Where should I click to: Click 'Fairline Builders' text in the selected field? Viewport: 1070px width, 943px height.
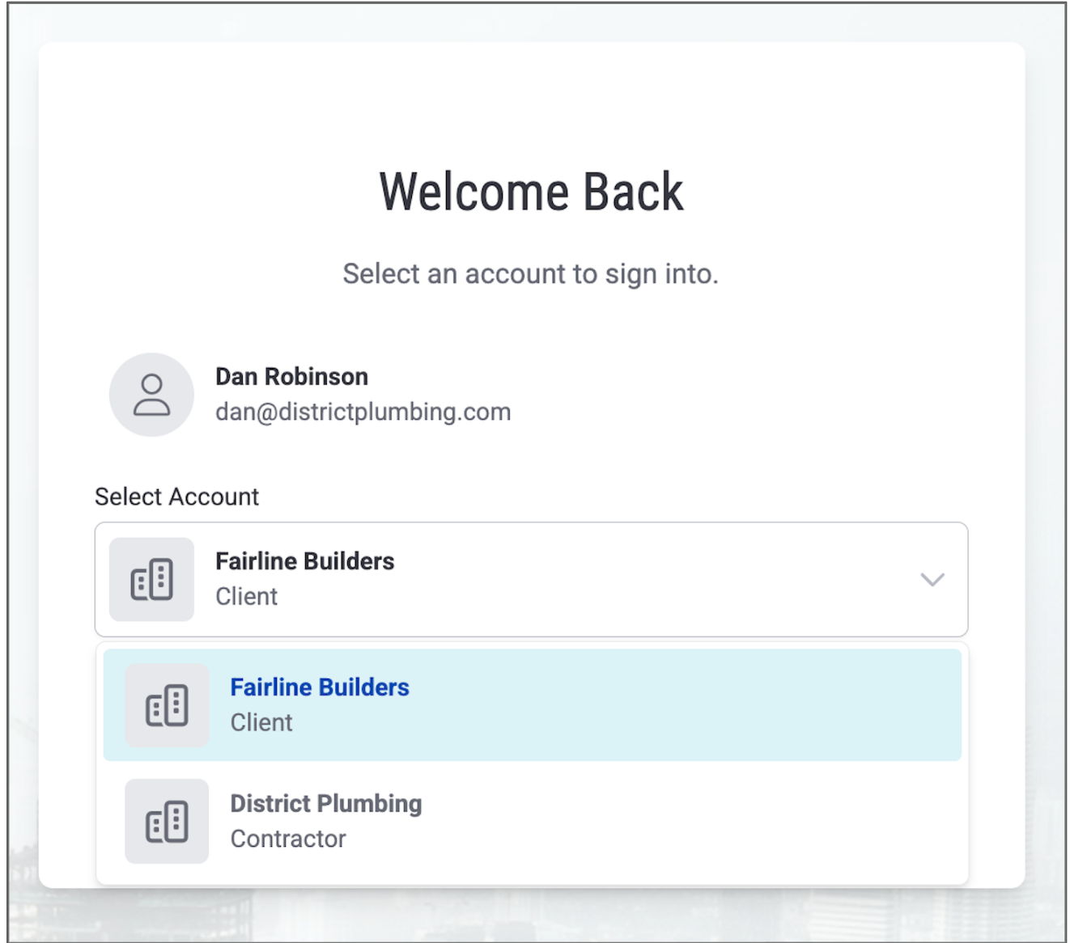304,561
